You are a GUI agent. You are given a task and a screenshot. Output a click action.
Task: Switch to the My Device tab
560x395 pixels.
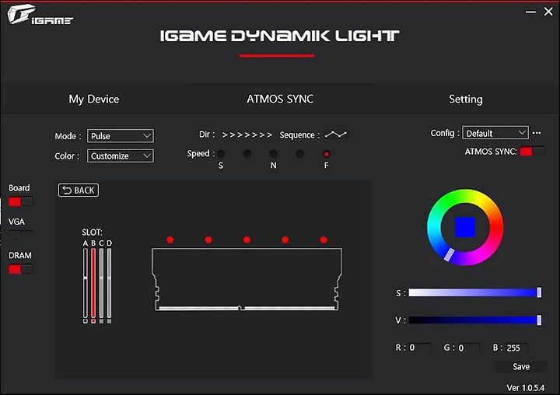click(94, 99)
